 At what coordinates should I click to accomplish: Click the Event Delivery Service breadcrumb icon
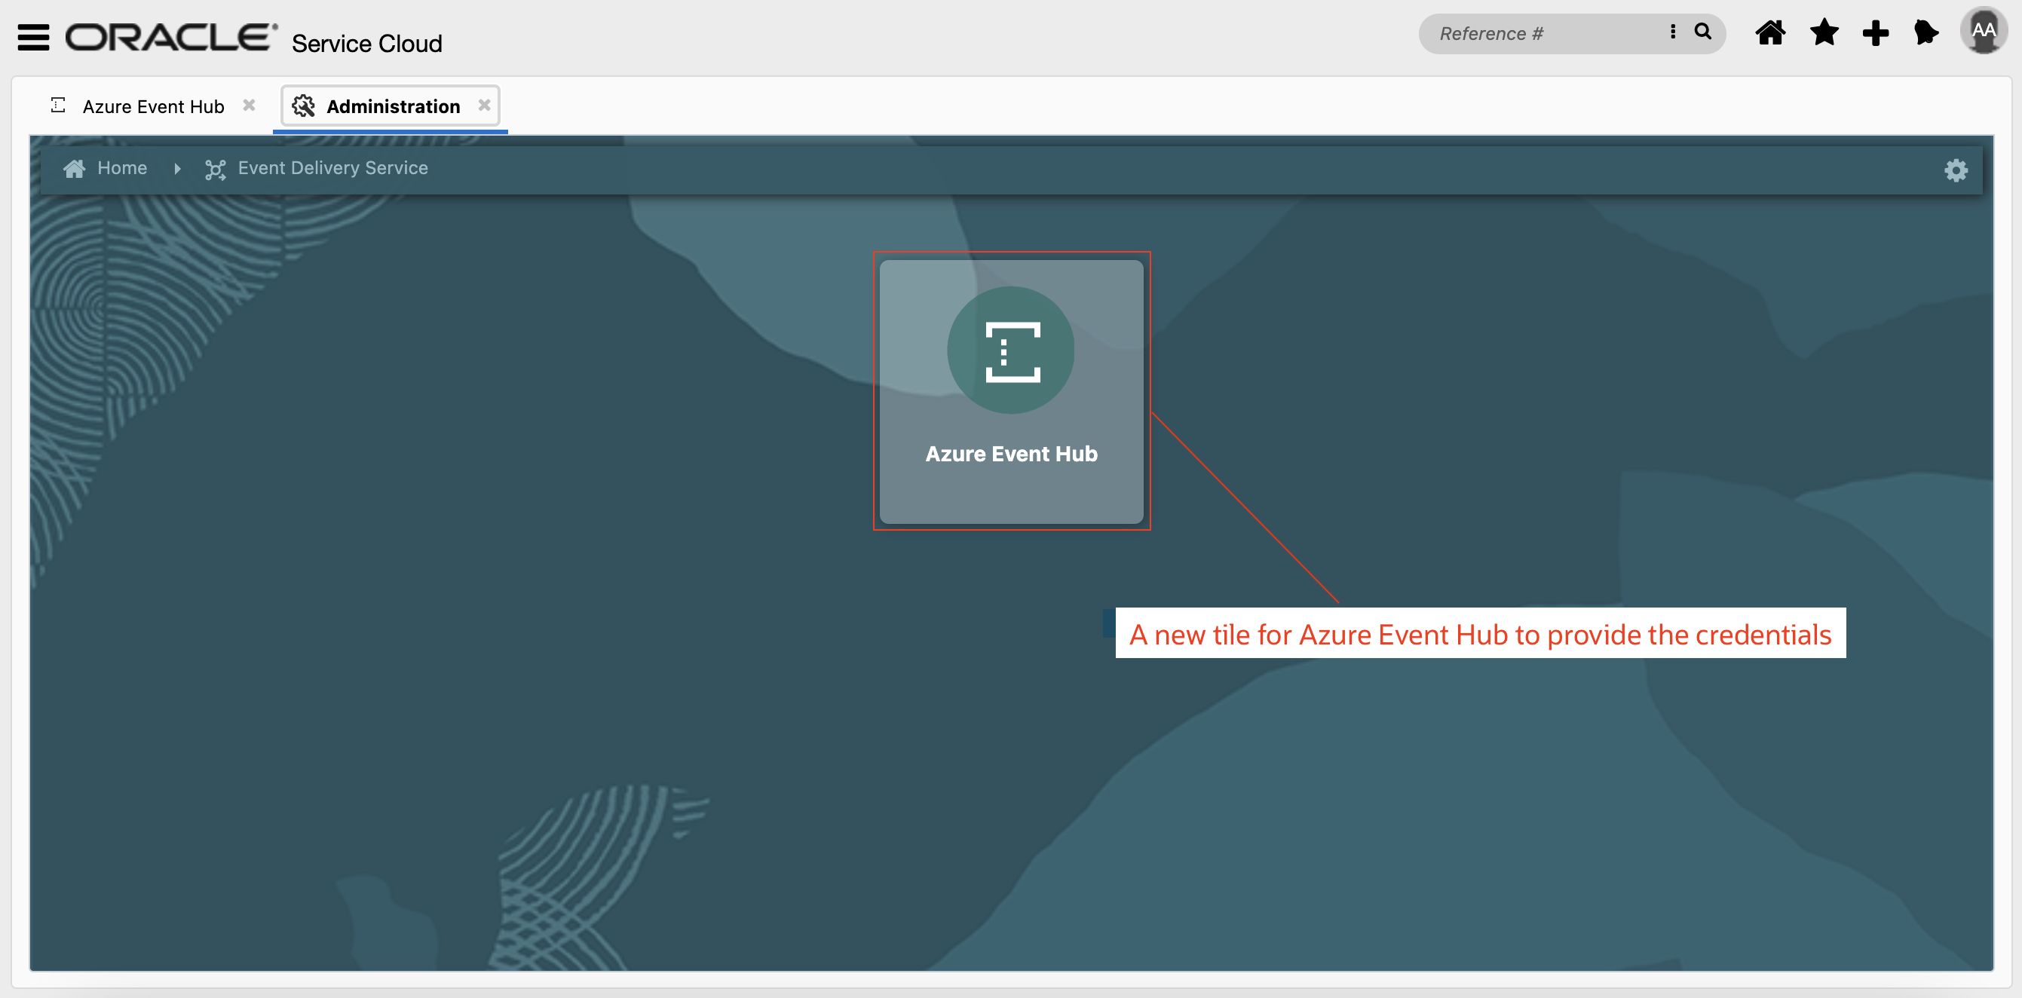click(x=215, y=170)
